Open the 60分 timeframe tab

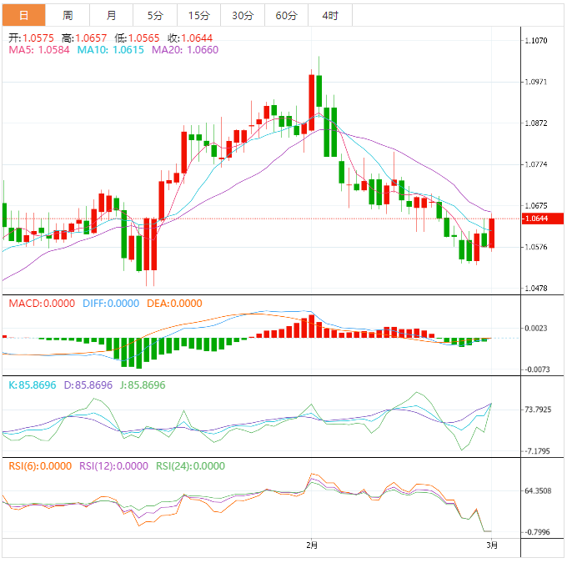pos(286,15)
